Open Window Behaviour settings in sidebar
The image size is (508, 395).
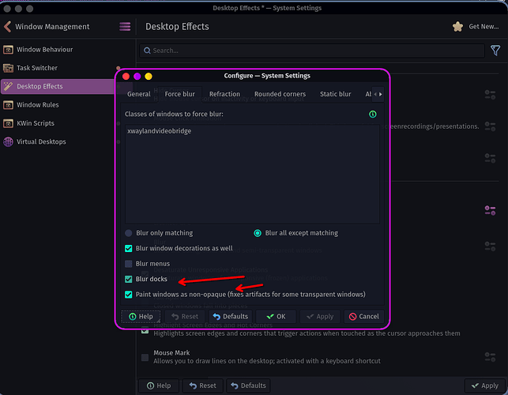coord(43,50)
